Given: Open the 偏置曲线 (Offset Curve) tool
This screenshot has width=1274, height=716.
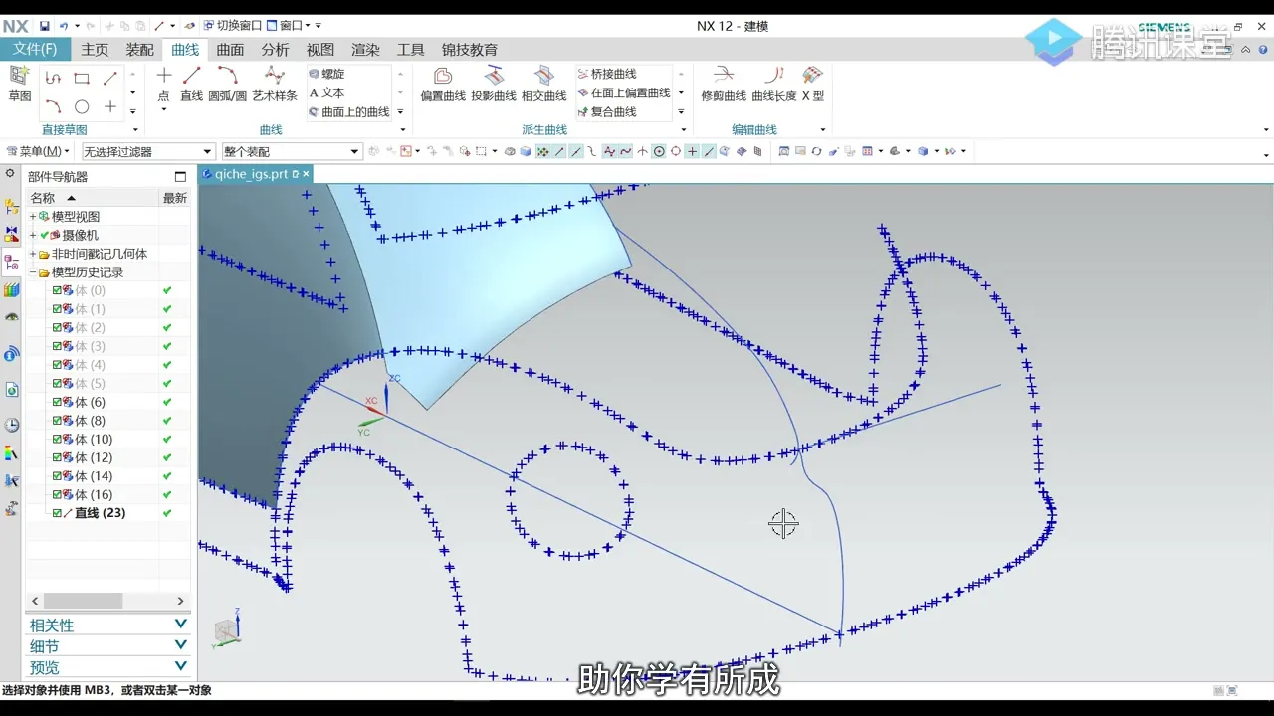Looking at the screenshot, I should 441,87.
